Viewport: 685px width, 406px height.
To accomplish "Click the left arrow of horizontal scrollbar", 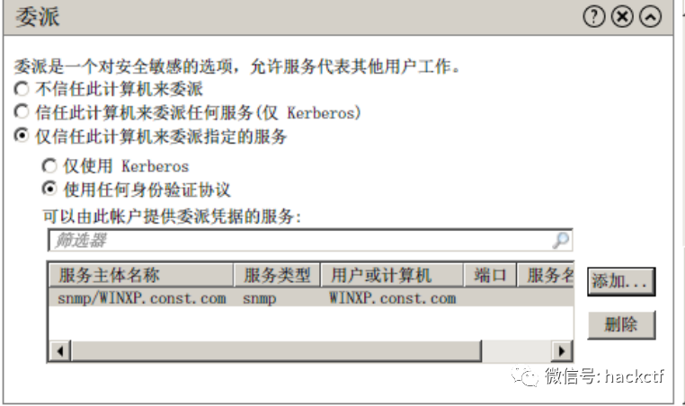I will click(x=60, y=351).
